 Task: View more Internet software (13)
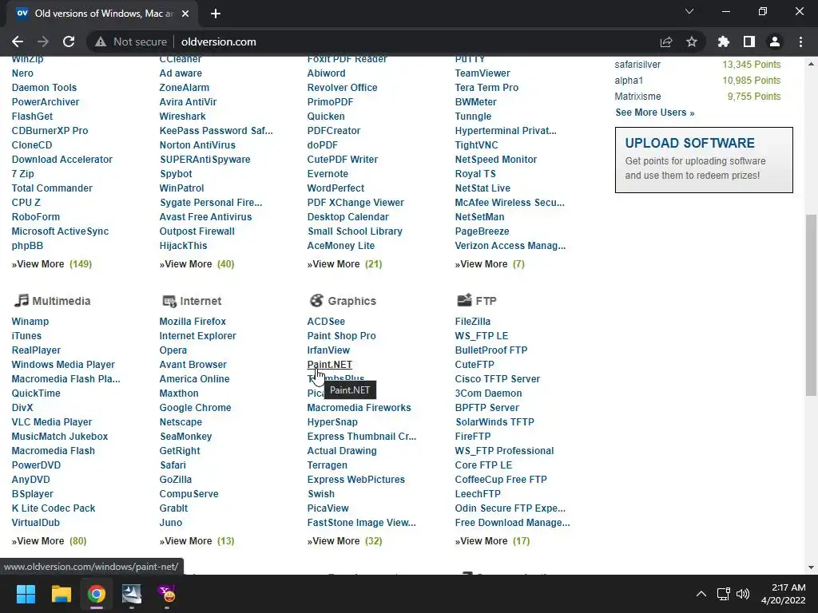(x=197, y=541)
